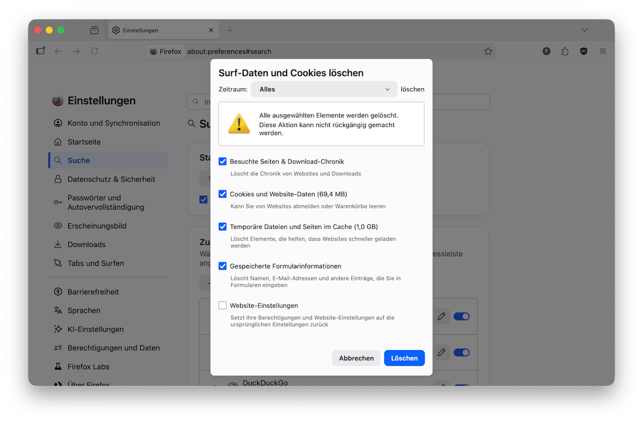
Task: Uncheck Cookies und Website-Daten
Action: (x=223, y=194)
